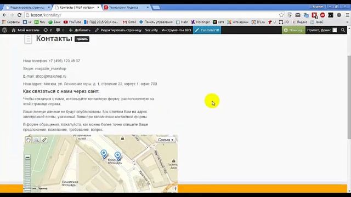Open the Hostinger bookmark
The image size is (351, 197).
coord(201,22)
